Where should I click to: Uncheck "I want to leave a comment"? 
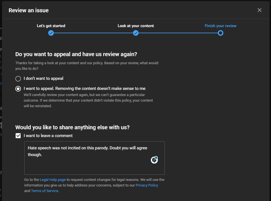coord(18,136)
